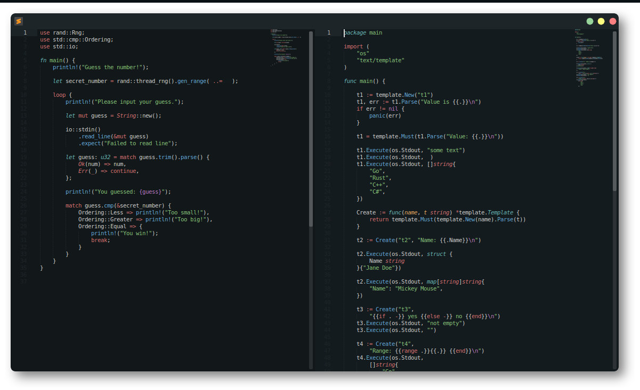Click "fn main() {" in Rust pane
Screen dimensions: 640x390
(x=58, y=60)
